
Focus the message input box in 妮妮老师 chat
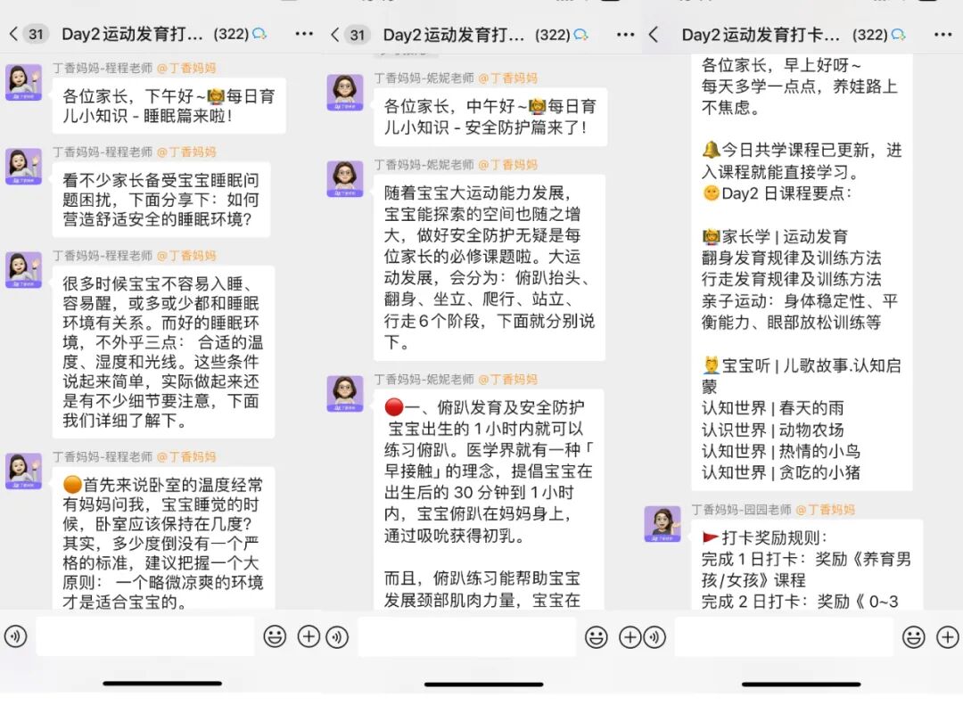click(466, 637)
